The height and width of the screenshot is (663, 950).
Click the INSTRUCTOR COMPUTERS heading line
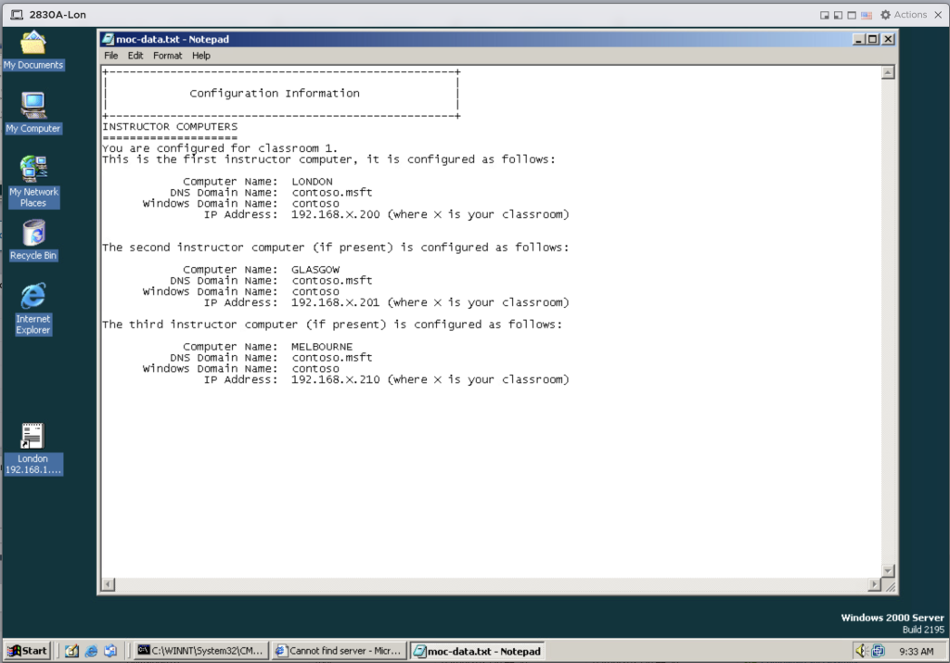tap(170, 126)
